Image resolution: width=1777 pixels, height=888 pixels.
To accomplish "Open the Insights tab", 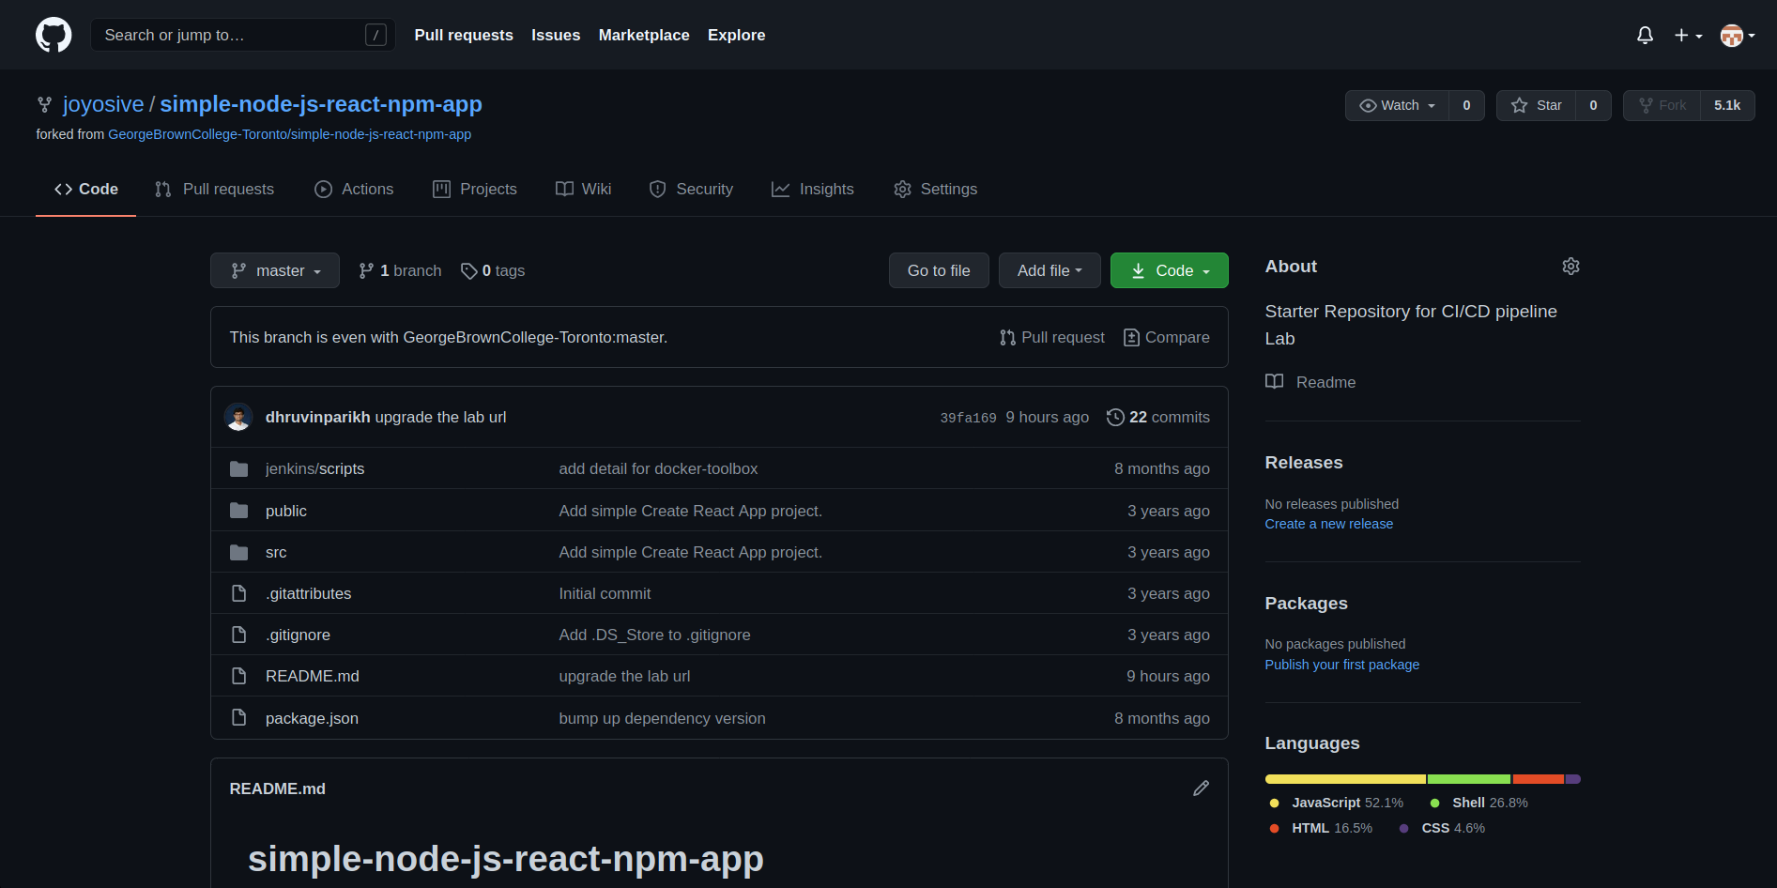I will (813, 189).
